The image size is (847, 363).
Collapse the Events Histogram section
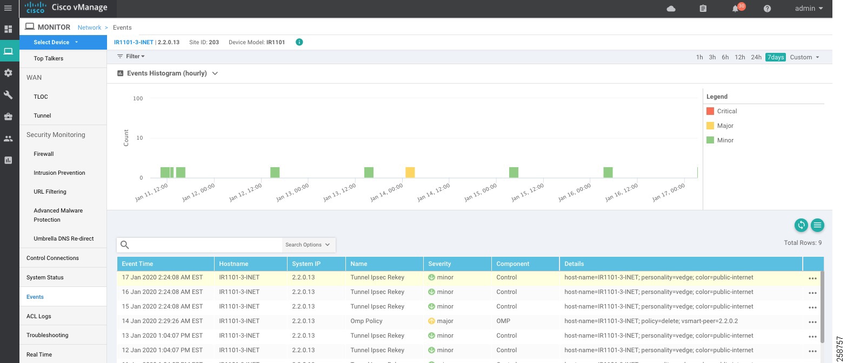click(215, 73)
